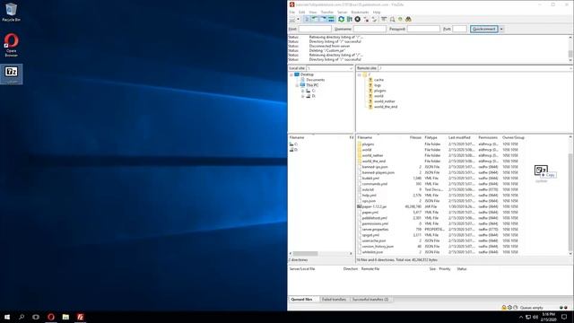Toggle message log display toolbar button
Viewport: 574px width, 323px height.
coord(307,20)
